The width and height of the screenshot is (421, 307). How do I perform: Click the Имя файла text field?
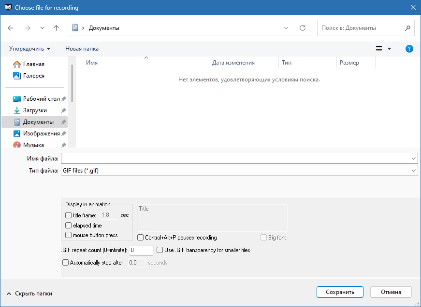coord(235,159)
